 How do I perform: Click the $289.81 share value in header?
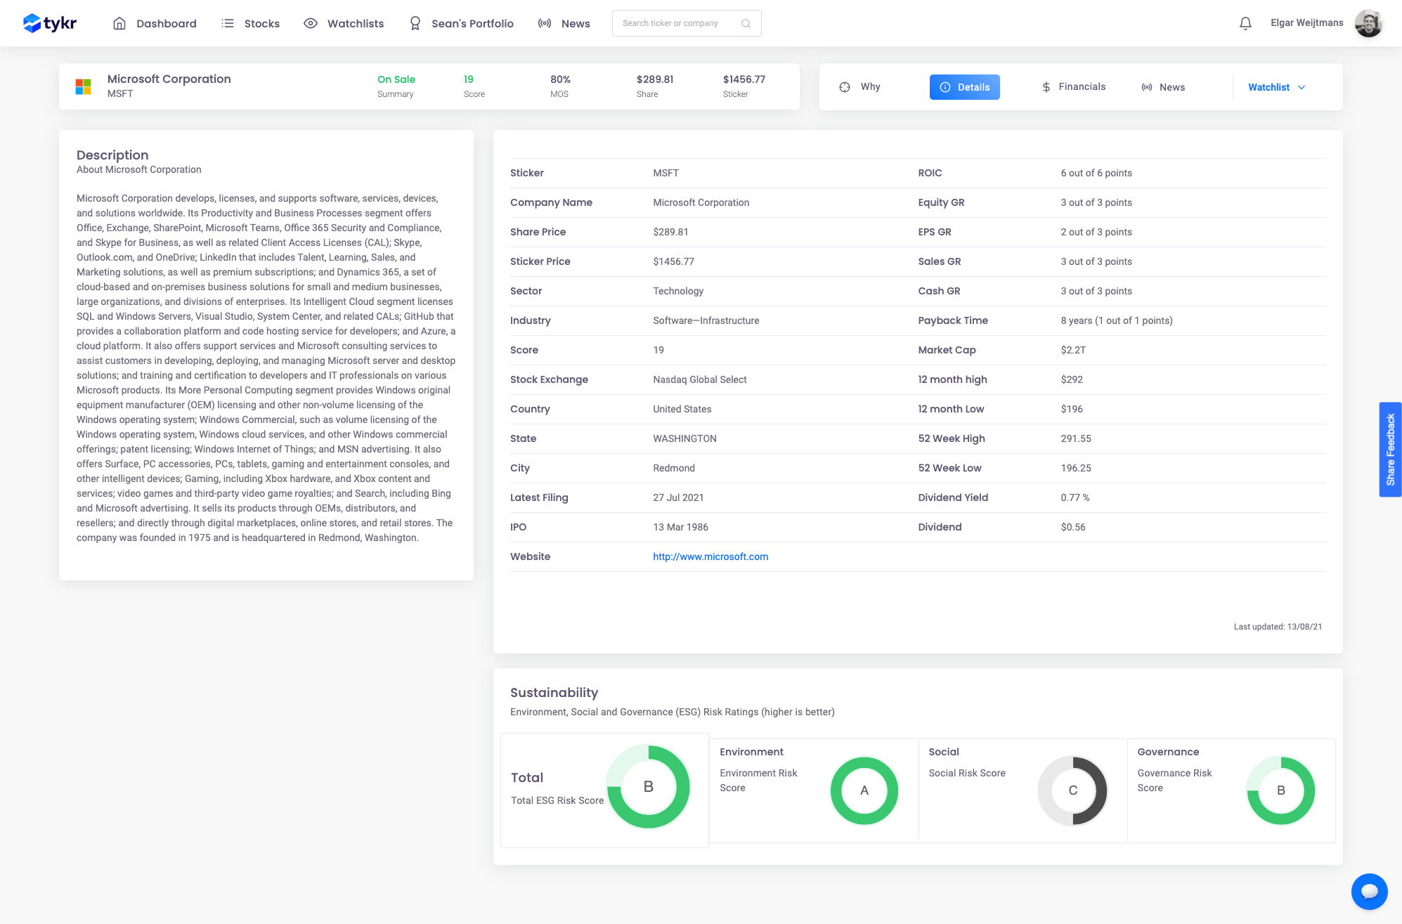[x=655, y=79]
